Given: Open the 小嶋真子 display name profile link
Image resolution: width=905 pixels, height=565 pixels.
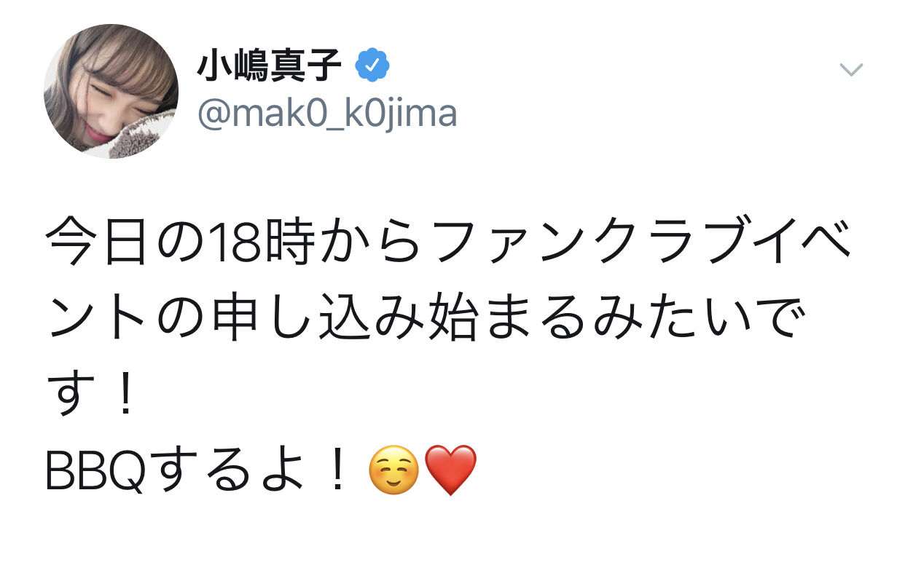Looking at the screenshot, I should [270, 68].
